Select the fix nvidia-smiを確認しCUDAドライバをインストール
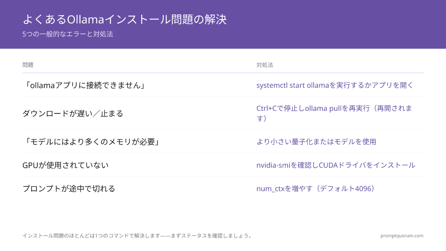446x251 pixels. (336, 165)
